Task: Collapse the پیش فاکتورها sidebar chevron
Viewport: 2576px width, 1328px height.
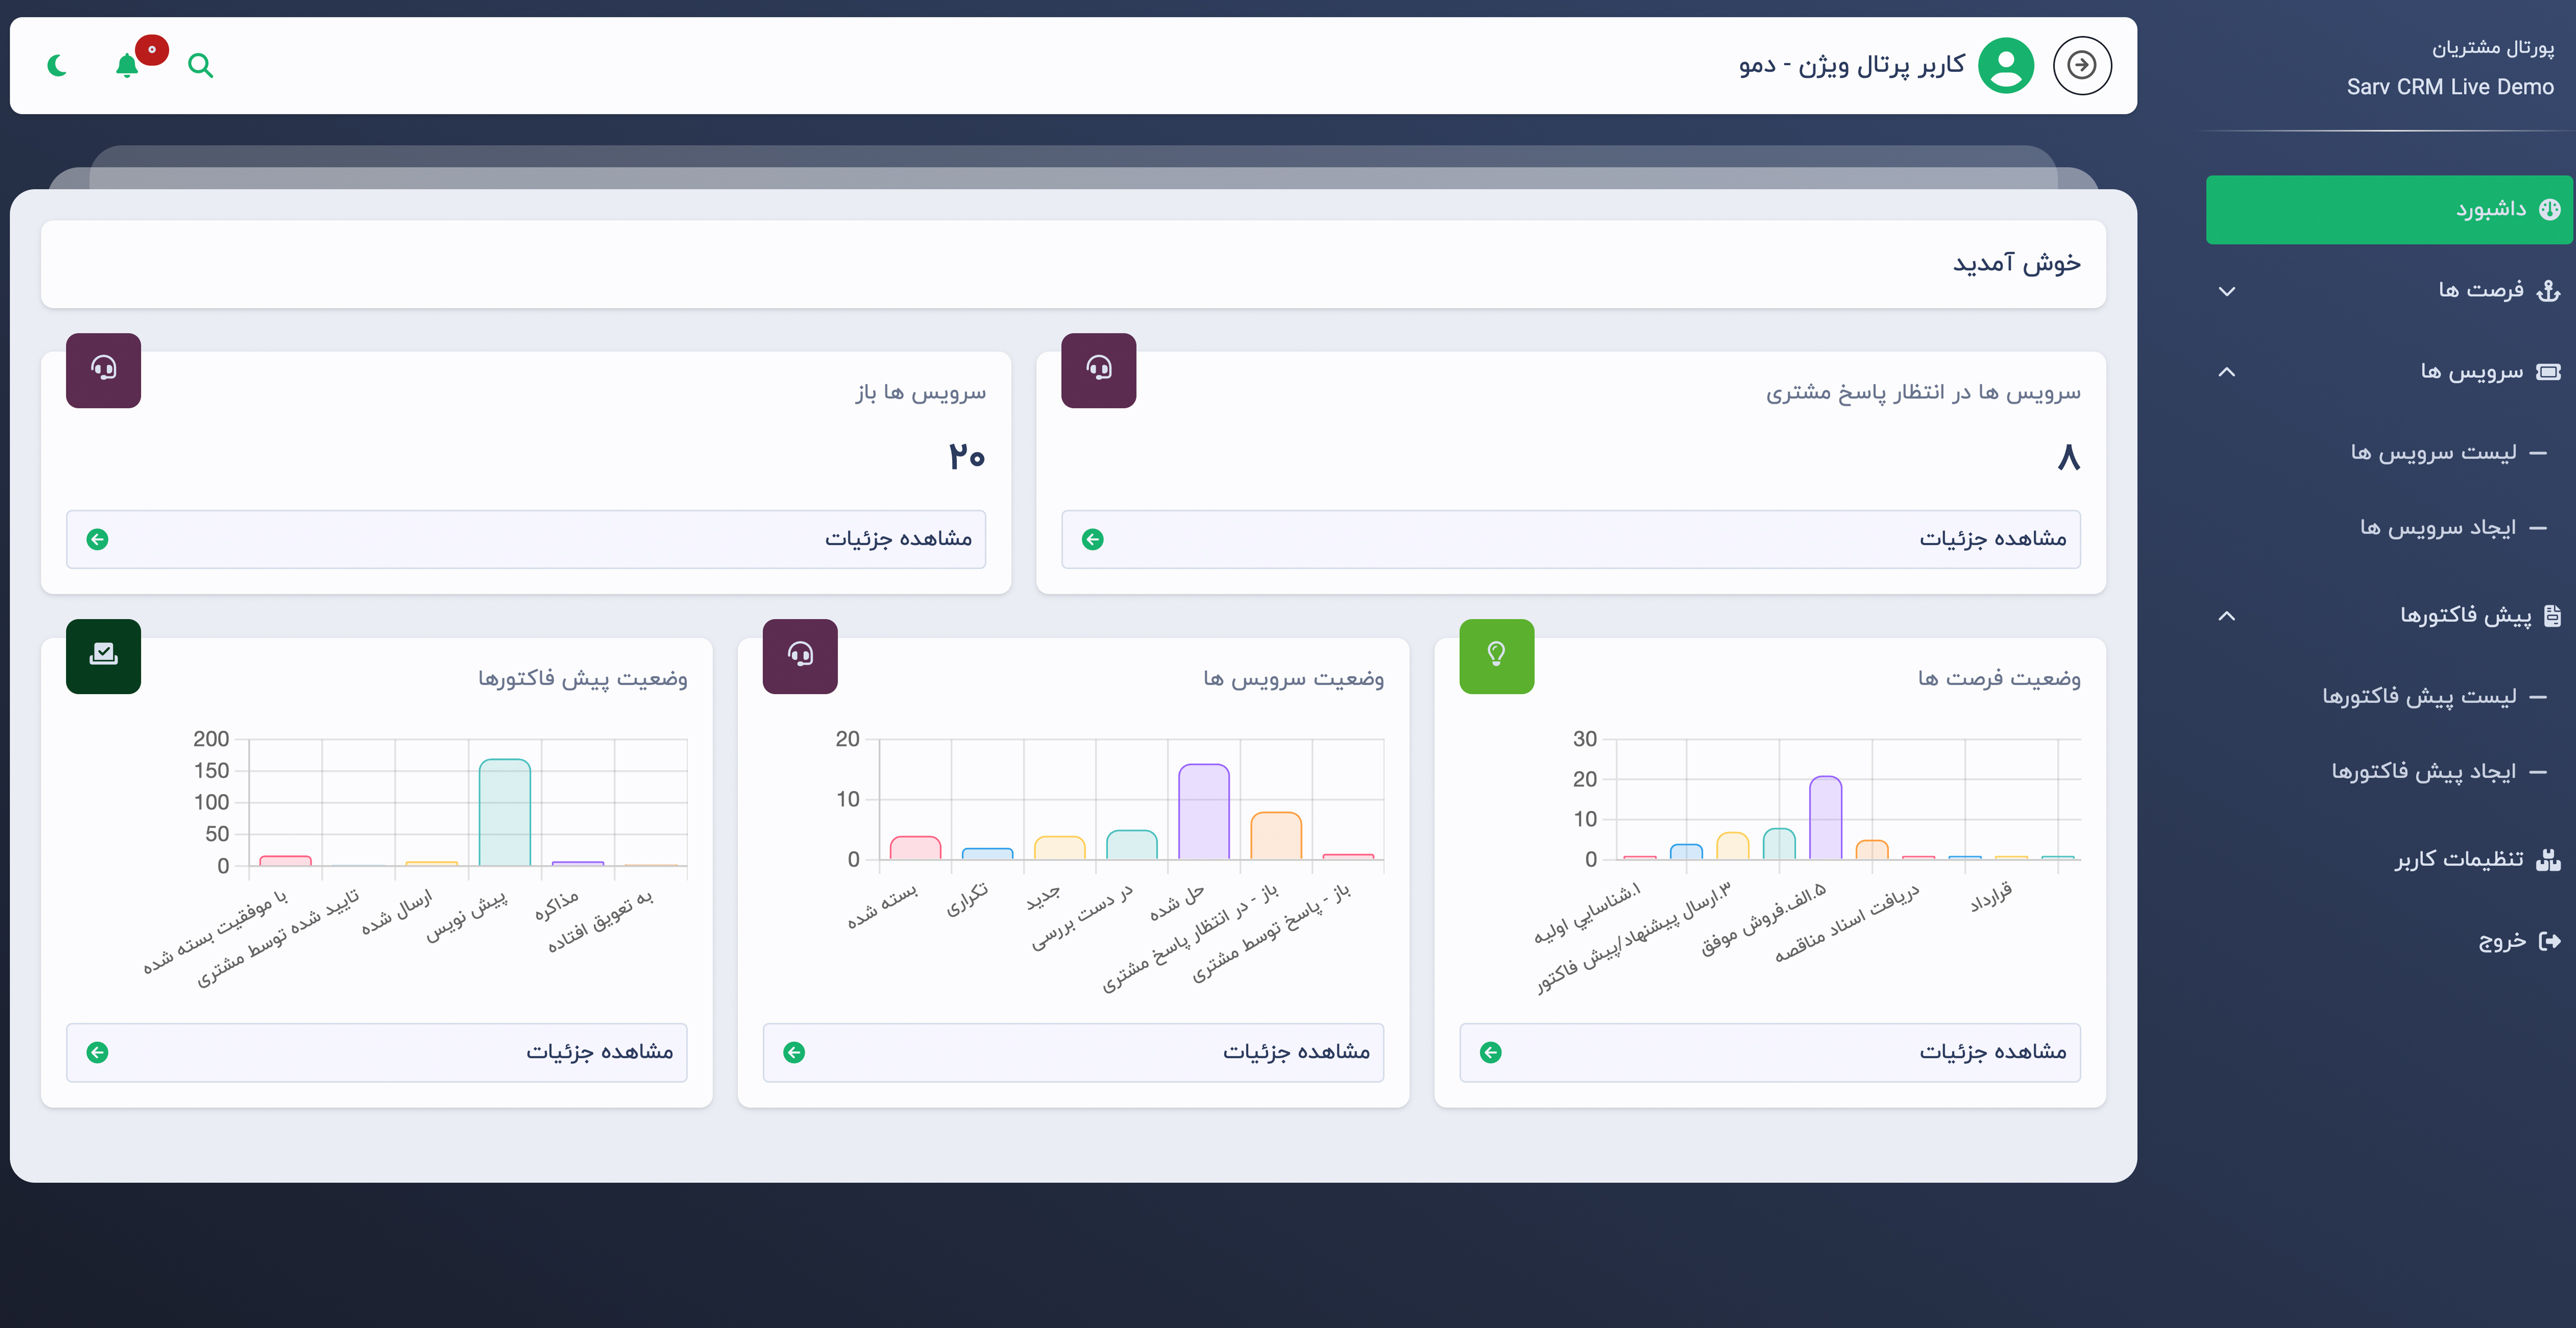Action: point(2226,616)
